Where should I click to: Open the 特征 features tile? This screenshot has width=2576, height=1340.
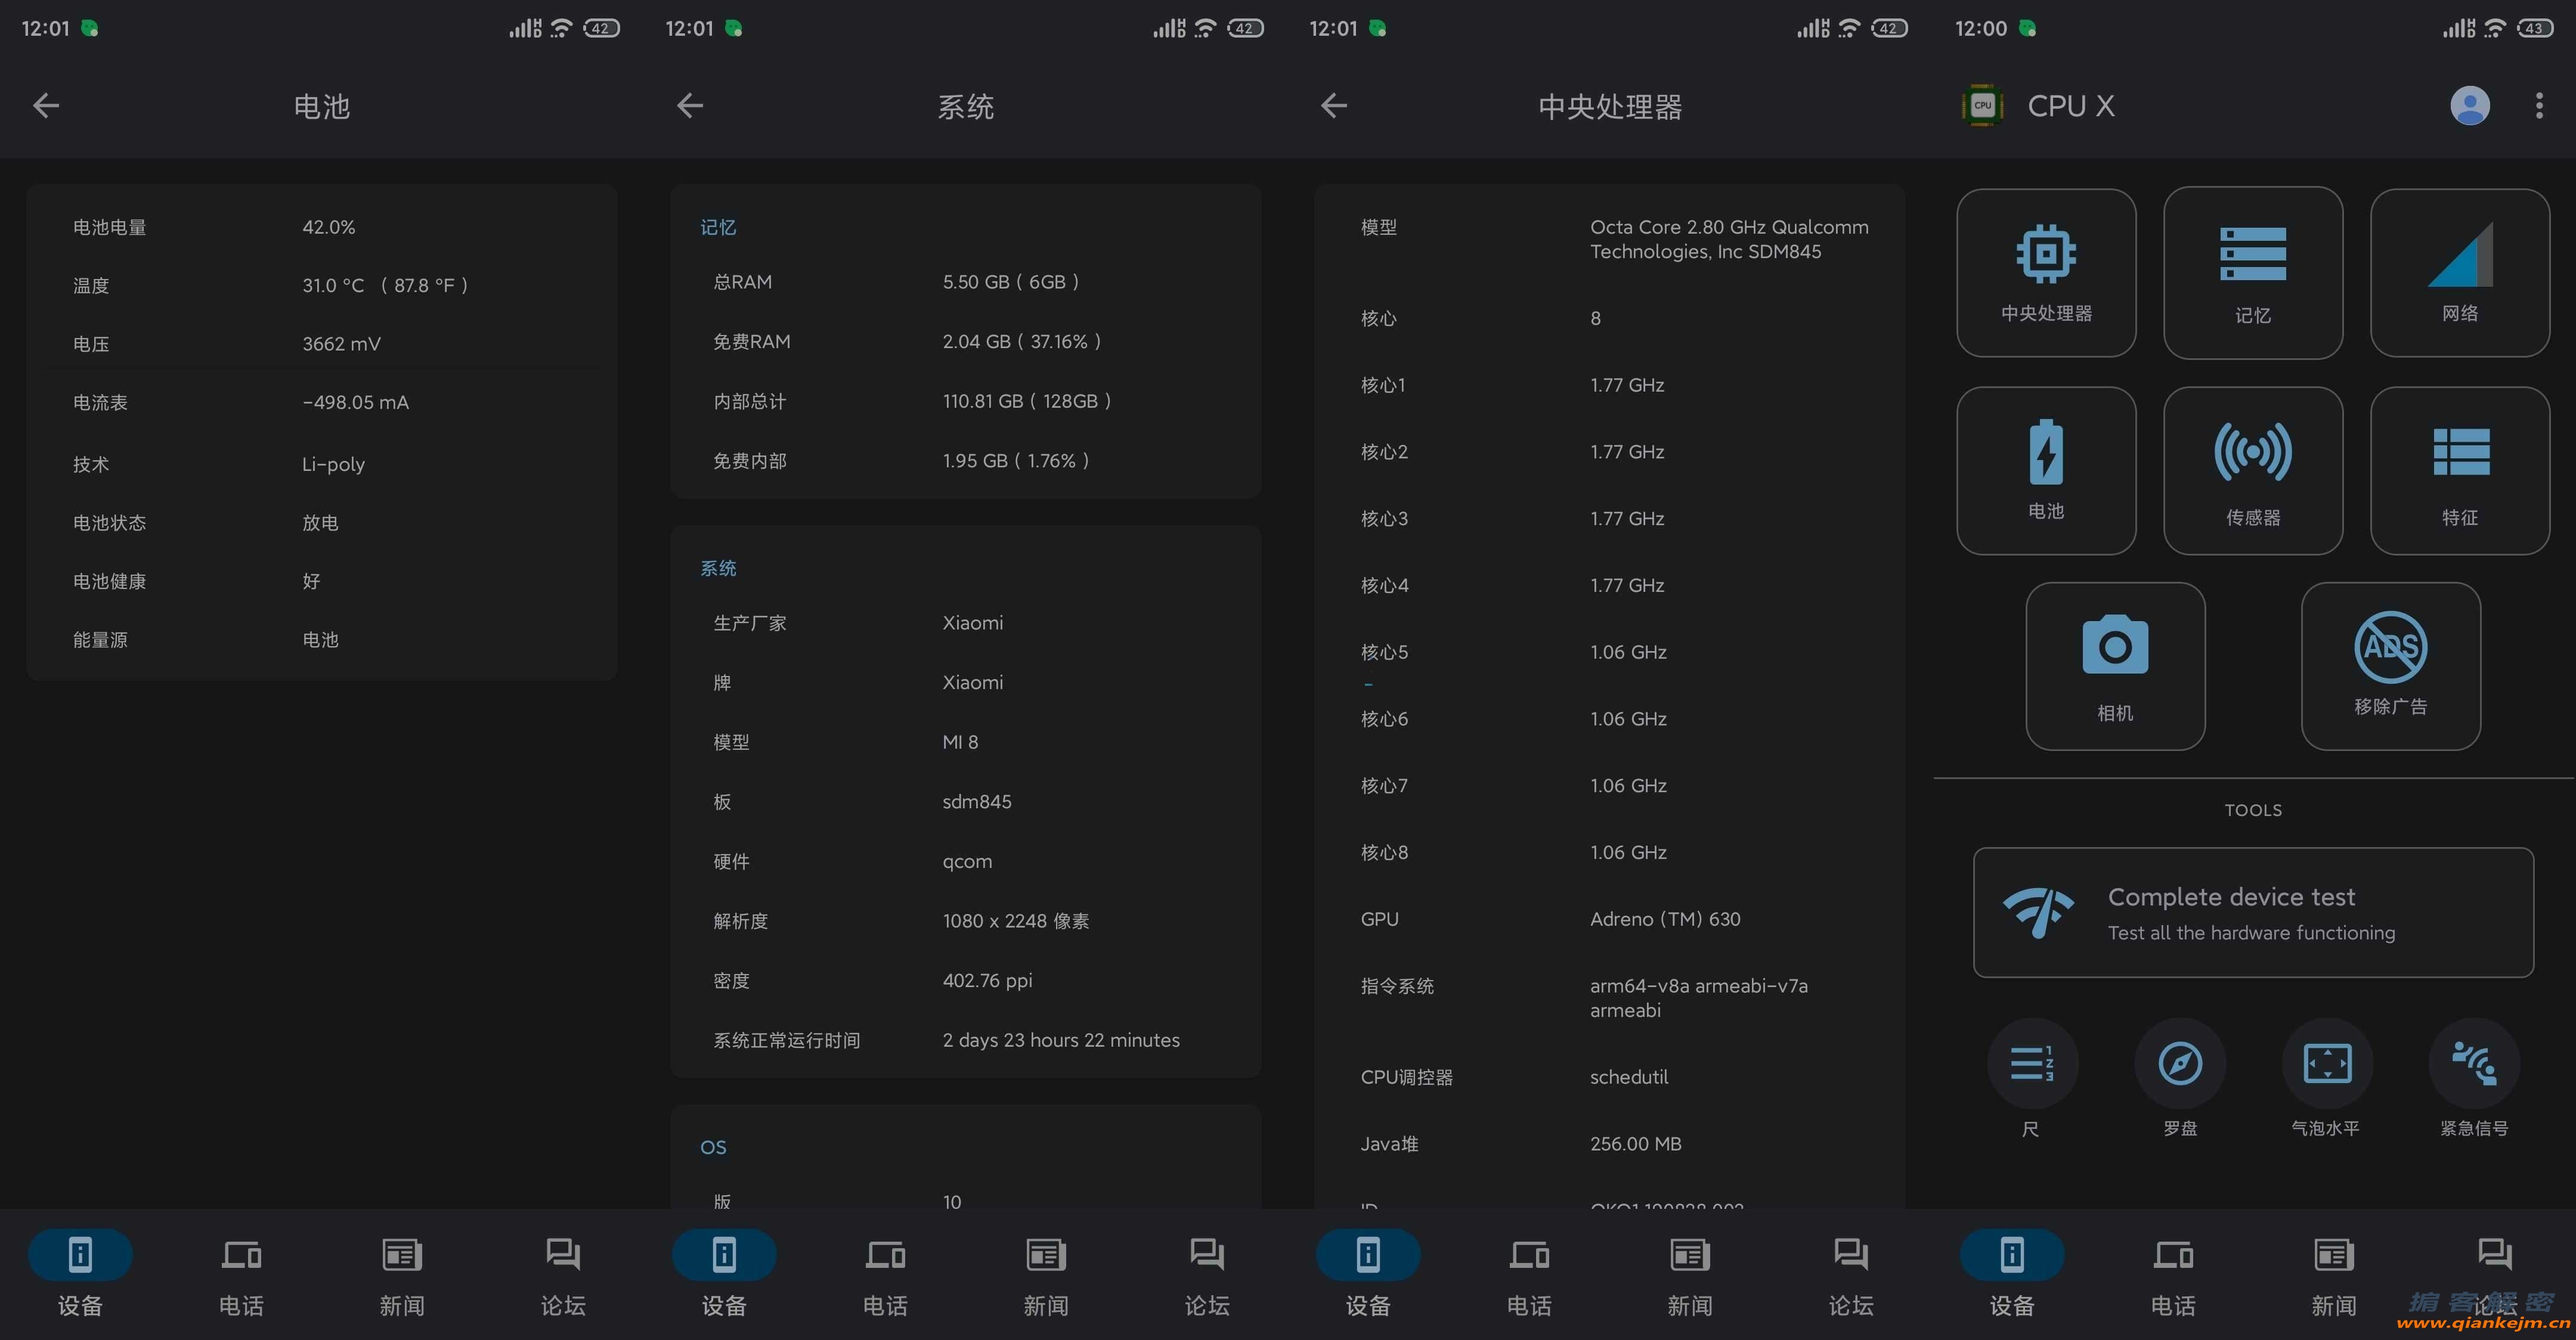coord(2460,470)
